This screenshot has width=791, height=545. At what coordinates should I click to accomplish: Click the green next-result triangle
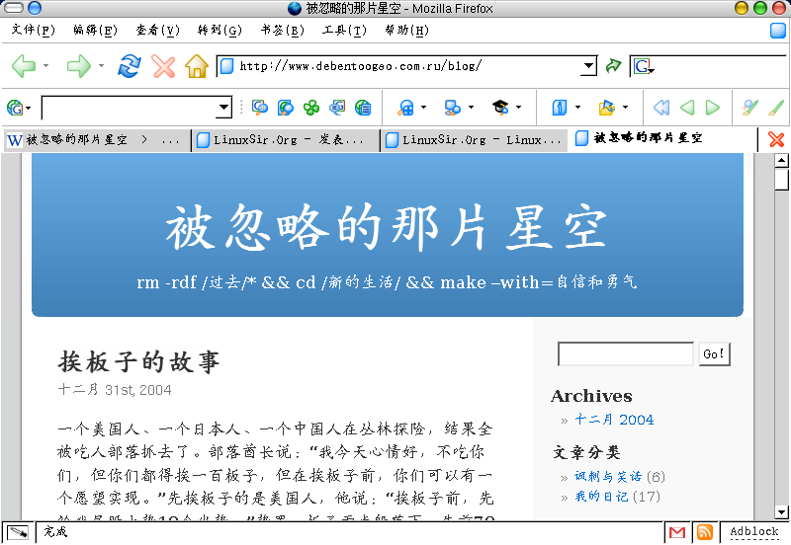712,108
